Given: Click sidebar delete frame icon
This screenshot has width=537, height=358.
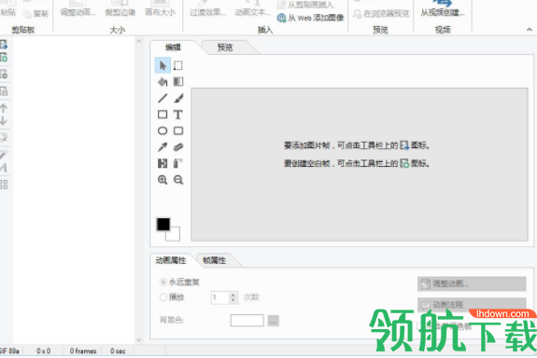Looking at the screenshot, I should pyautogui.click(x=4, y=74).
